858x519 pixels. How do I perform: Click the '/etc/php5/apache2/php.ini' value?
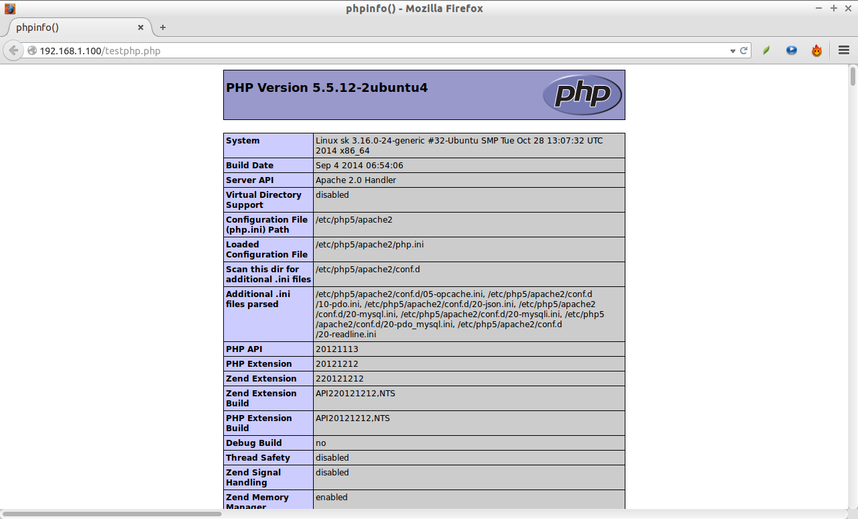369,245
